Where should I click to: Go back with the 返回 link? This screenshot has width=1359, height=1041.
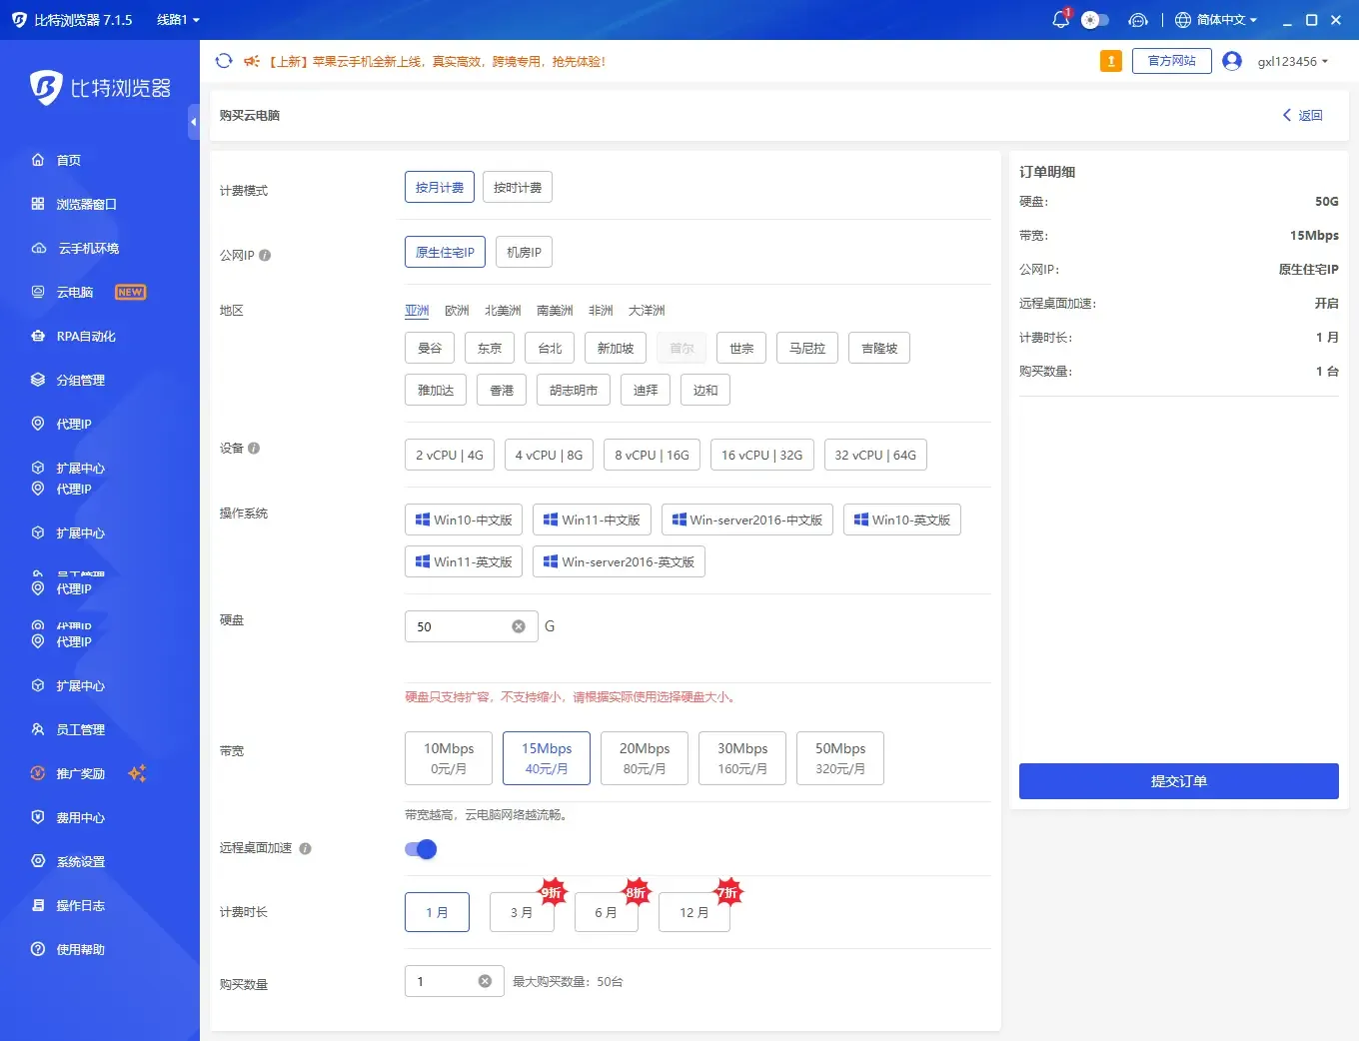point(1303,116)
